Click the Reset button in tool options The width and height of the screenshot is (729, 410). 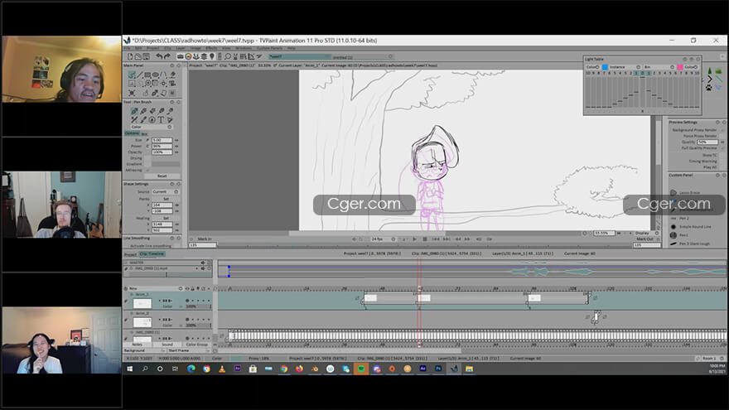[x=162, y=176]
